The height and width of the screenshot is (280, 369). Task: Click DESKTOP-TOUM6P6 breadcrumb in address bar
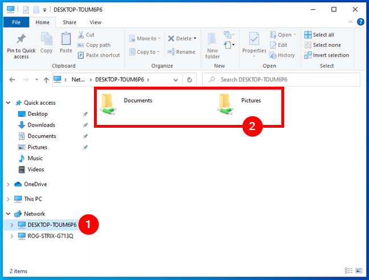[x=120, y=80]
